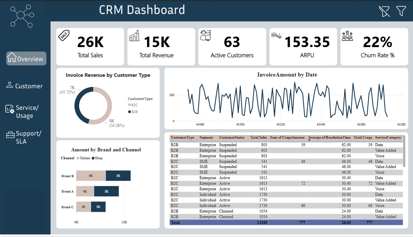The height and width of the screenshot is (237, 413).
Task: Click the molecule logo icon
Action: pos(22,15)
